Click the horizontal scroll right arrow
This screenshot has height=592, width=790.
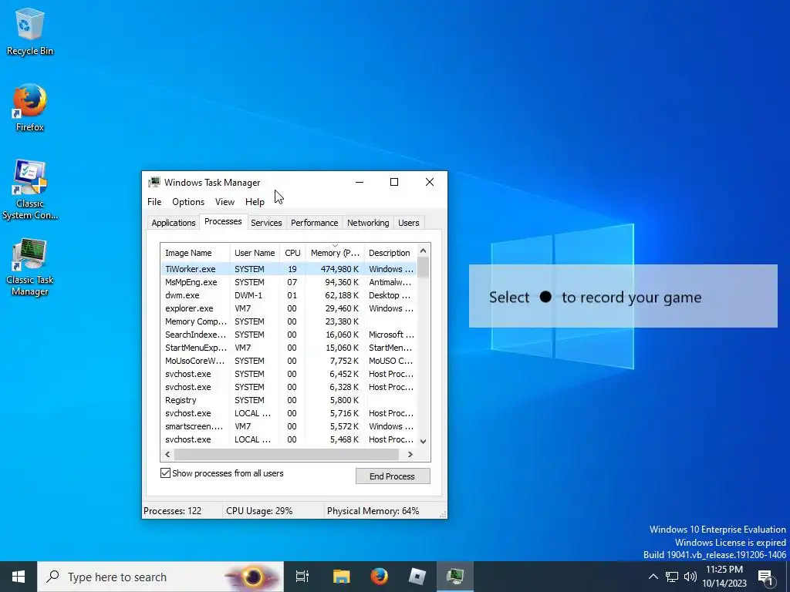click(x=410, y=454)
